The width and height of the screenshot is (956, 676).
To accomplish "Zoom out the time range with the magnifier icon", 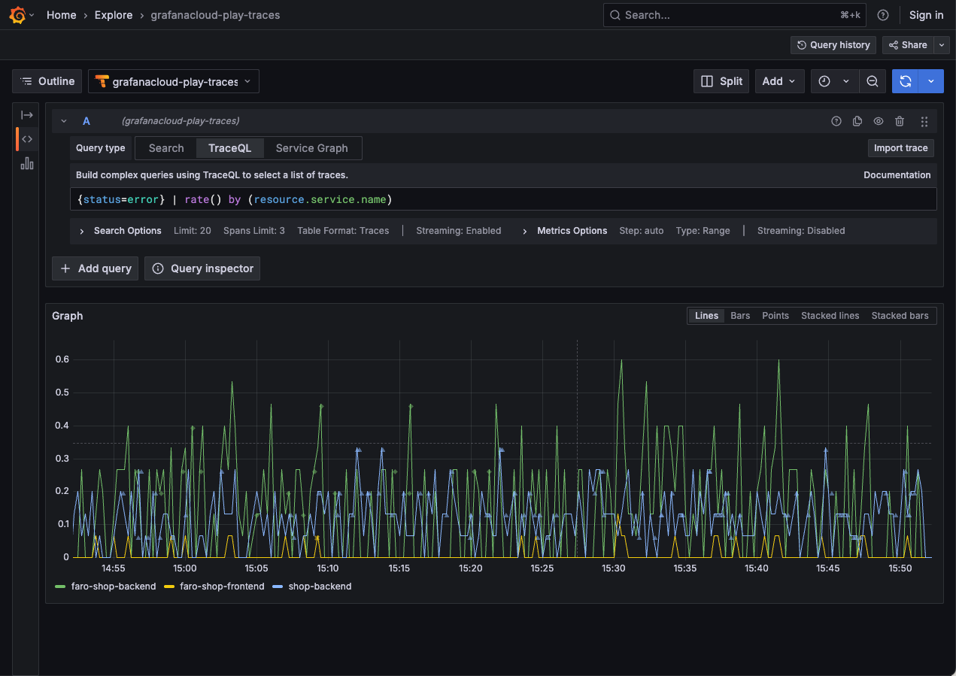I will (x=872, y=80).
